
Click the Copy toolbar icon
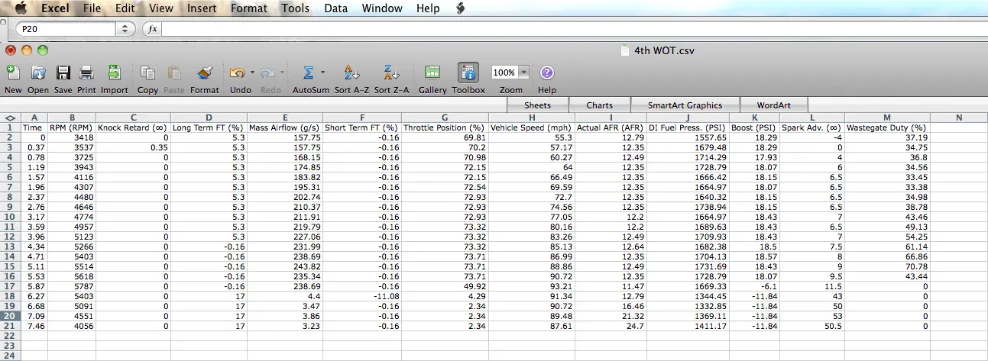(x=147, y=73)
